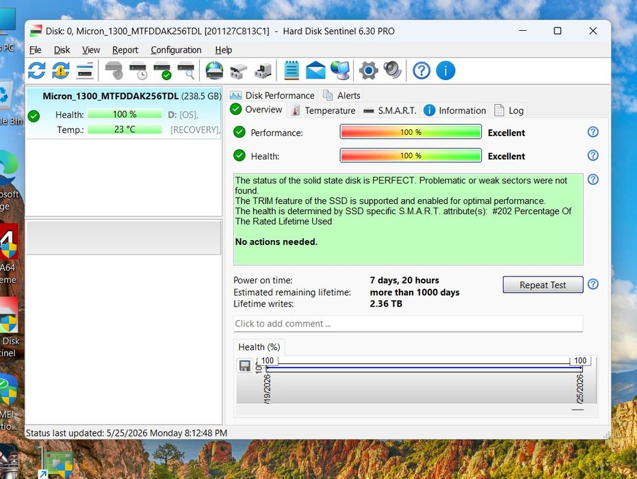
Task: Click the computer hardware icon left of notepad
Action: 263,71
